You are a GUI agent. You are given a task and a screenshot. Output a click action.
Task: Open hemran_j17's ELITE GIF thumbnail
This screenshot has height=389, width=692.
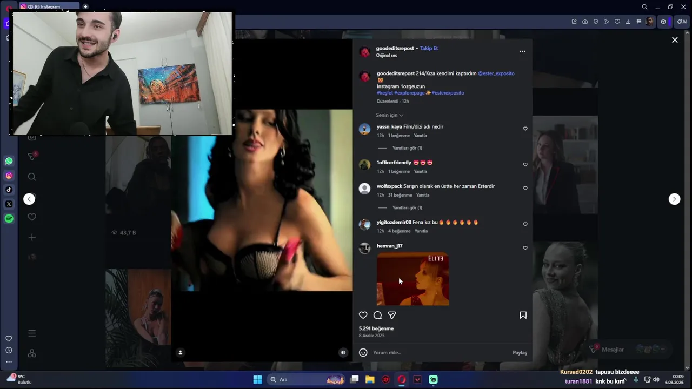[412, 279]
